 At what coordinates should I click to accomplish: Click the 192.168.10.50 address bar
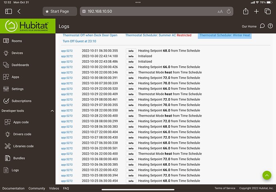click(152, 12)
